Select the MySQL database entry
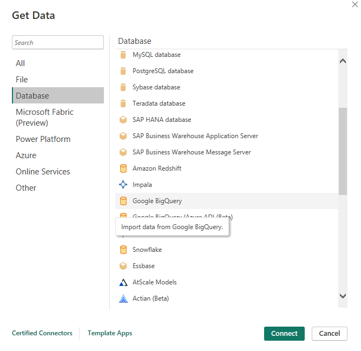The height and width of the screenshot is (351, 361). coord(227,55)
